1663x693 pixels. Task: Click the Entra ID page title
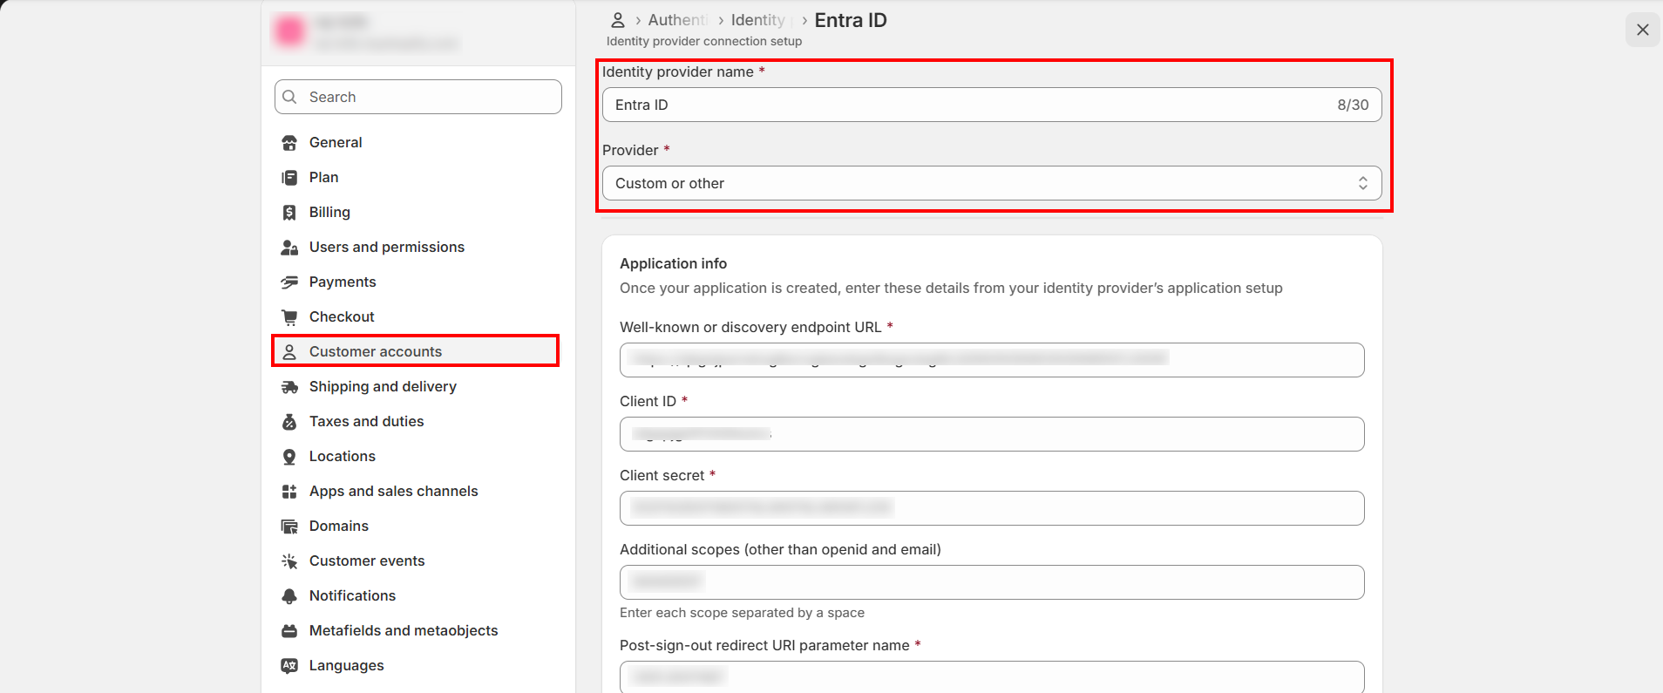pos(851,20)
